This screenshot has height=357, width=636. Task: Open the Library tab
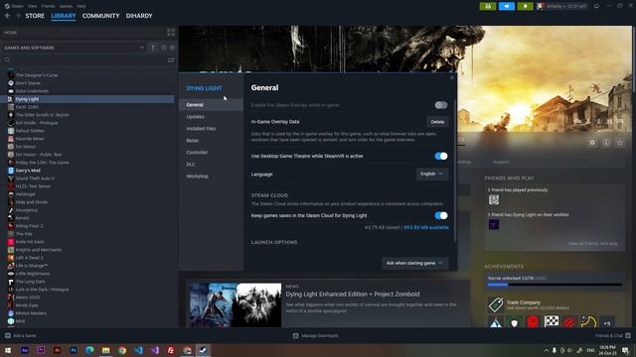tap(64, 16)
